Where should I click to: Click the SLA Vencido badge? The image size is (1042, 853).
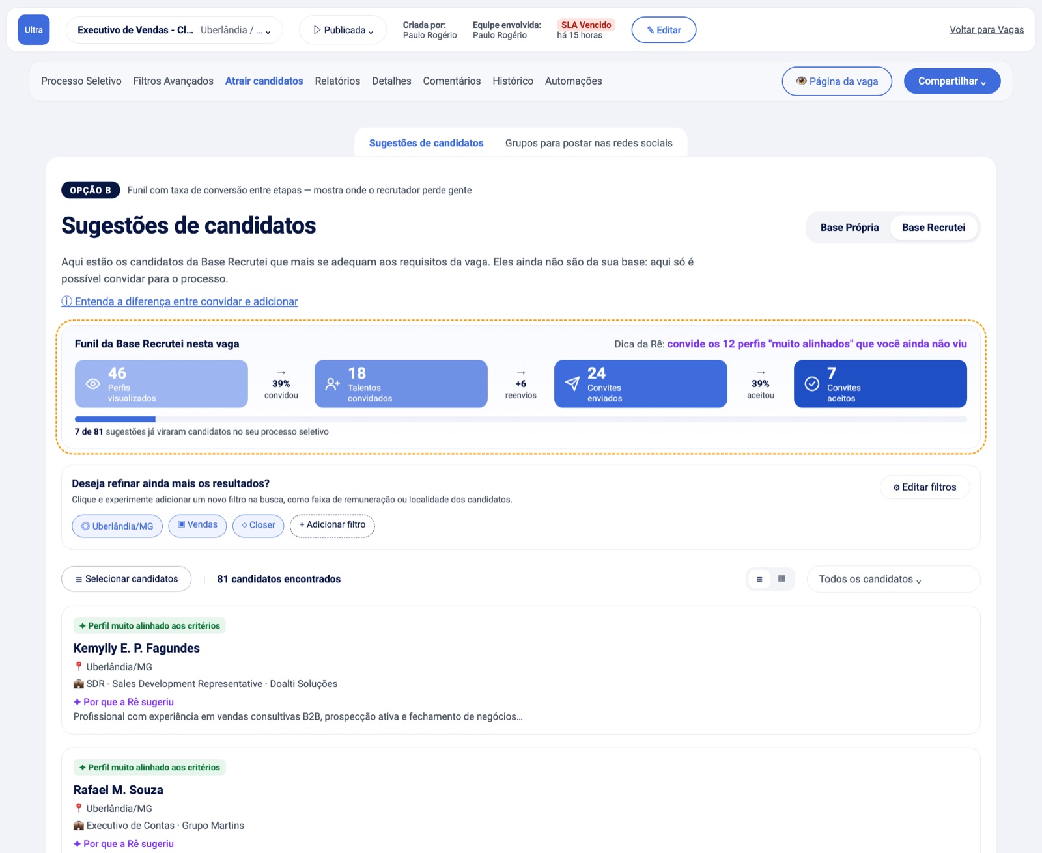coord(586,25)
